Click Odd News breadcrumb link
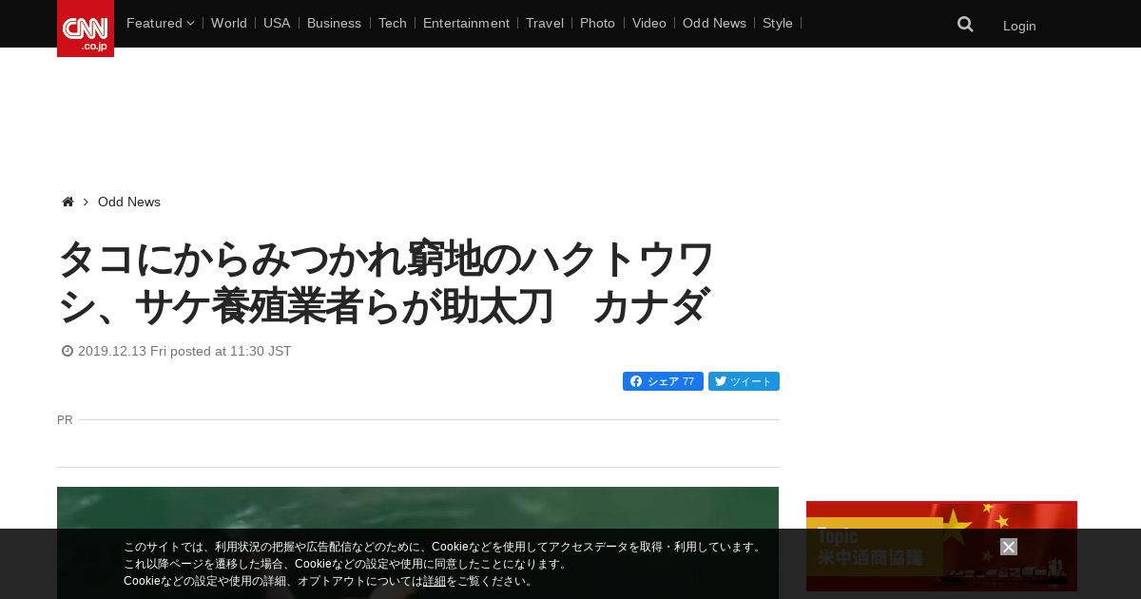The width and height of the screenshot is (1141, 599). pos(129,202)
